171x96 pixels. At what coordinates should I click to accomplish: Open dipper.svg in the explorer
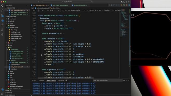pos(14,30)
